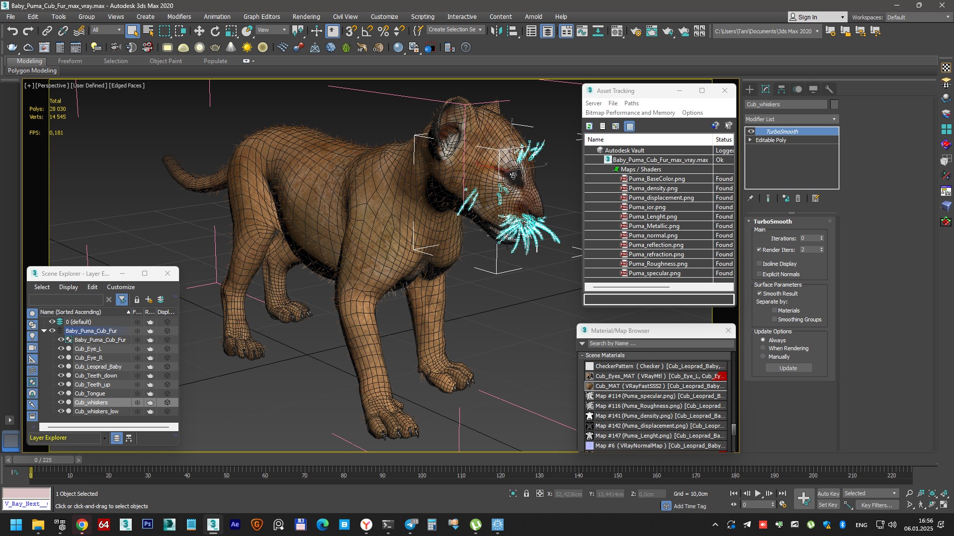Open the Graph Editors menu
This screenshot has height=536, width=954.
(261, 16)
